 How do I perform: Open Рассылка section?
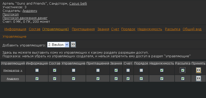173,29
